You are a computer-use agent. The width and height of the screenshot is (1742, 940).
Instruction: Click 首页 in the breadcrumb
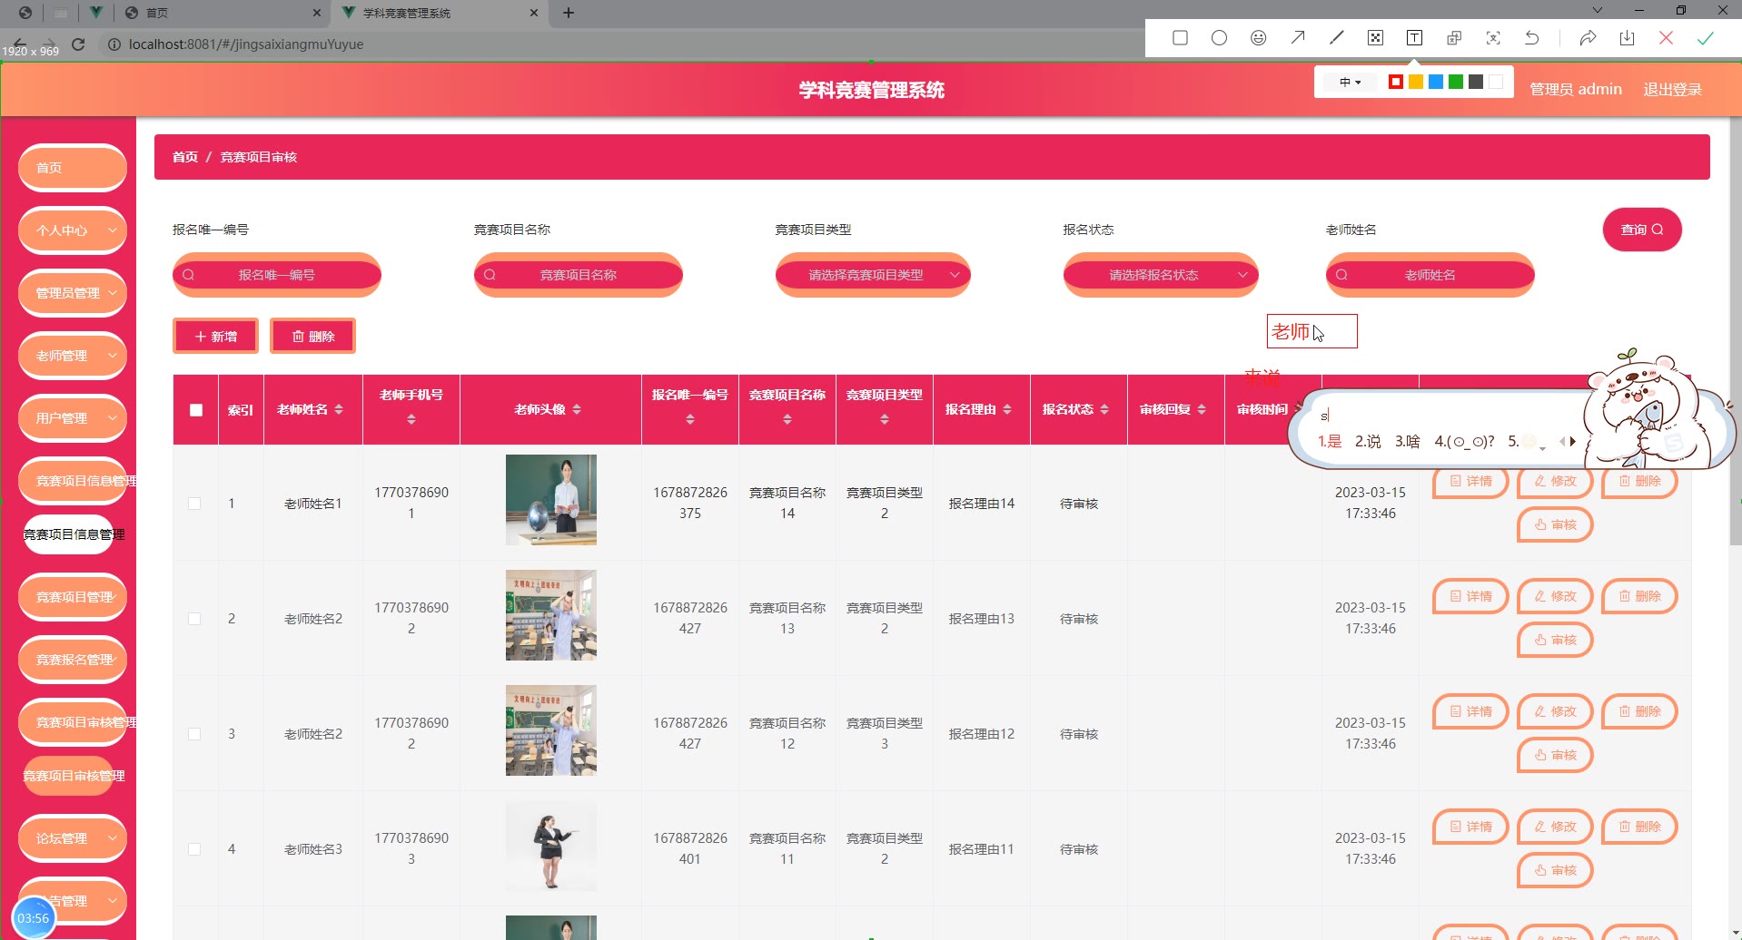point(185,157)
